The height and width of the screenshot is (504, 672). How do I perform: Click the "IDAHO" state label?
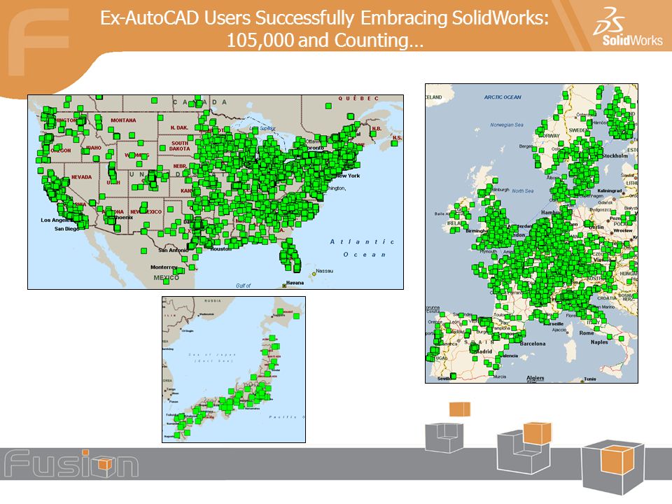coord(93,148)
